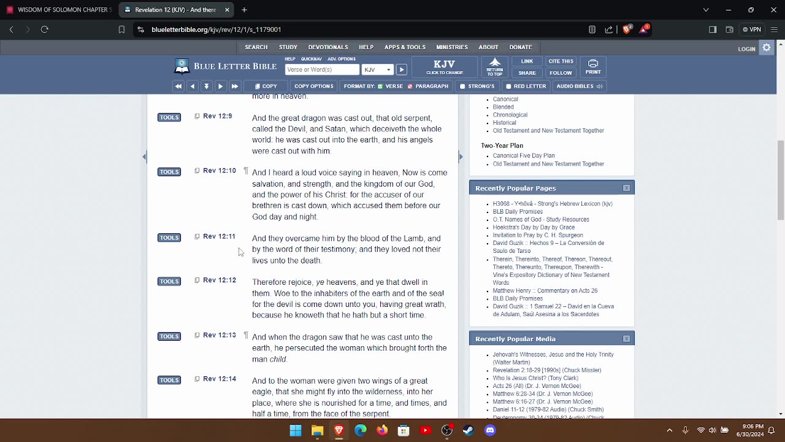Select VERSE format option

[390, 87]
